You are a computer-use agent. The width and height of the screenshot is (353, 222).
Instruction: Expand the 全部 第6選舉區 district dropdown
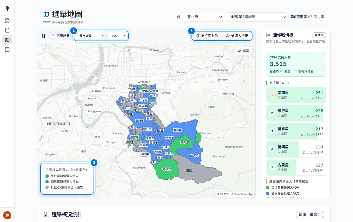click(x=256, y=17)
